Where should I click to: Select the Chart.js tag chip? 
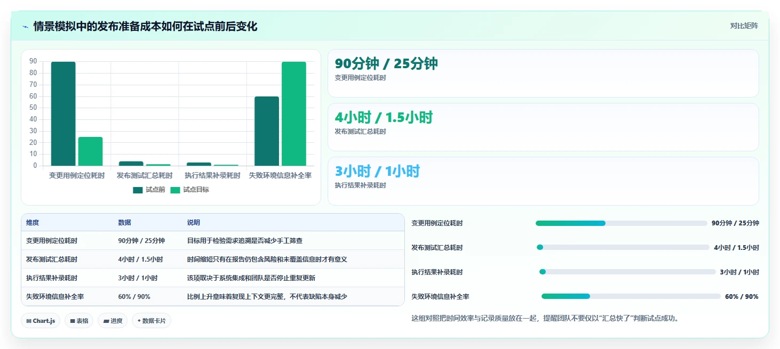(x=41, y=321)
